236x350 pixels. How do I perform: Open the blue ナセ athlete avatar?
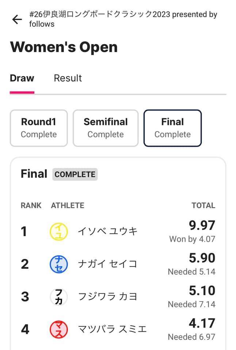[x=58, y=264]
